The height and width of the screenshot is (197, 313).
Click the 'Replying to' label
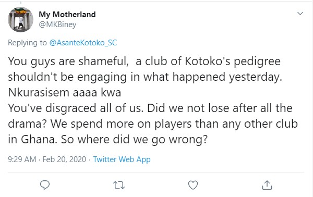(27, 43)
